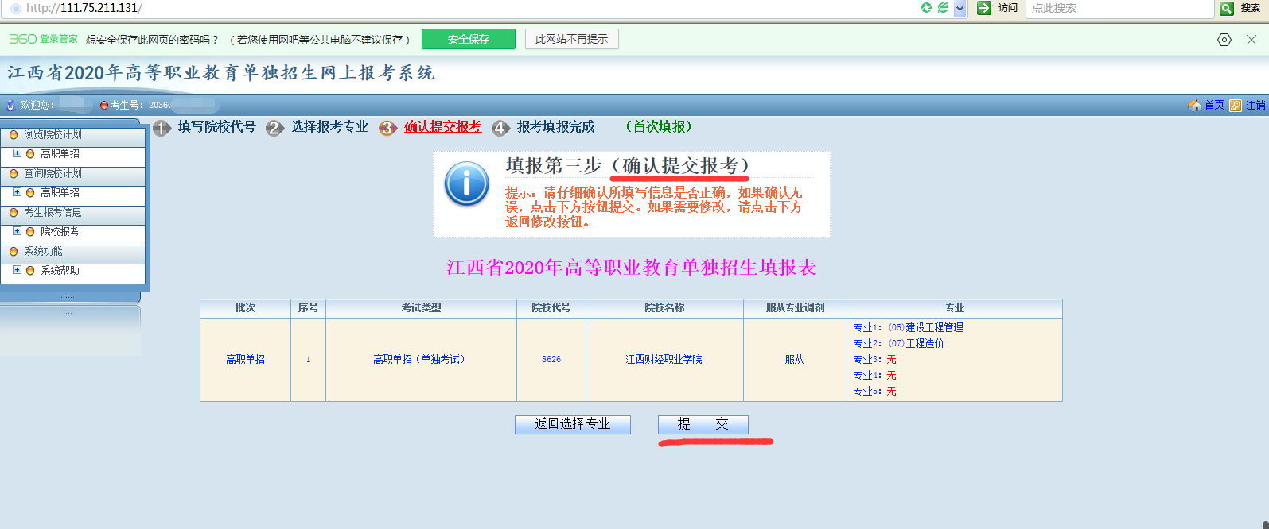Go to step 填写院校代号
The height and width of the screenshot is (529, 1269).
[x=216, y=127]
